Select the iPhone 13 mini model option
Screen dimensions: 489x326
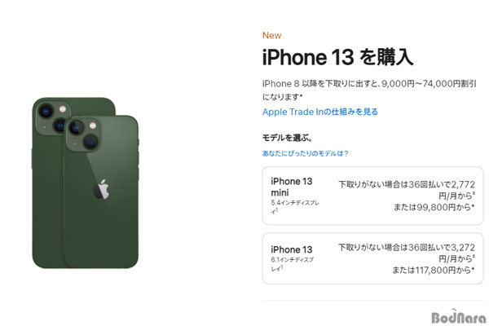click(372, 196)
